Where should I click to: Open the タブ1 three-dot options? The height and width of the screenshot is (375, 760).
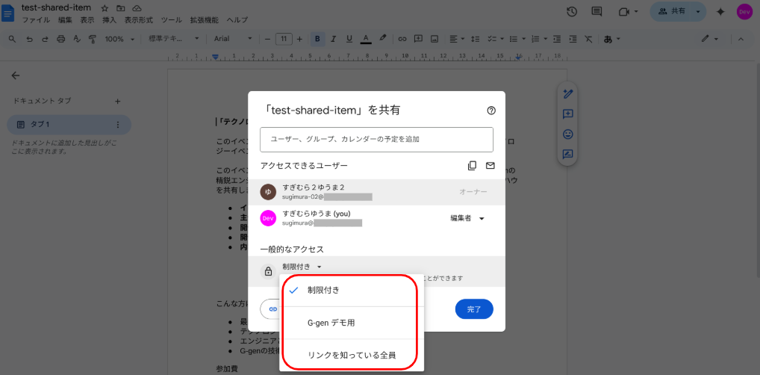tap(117, 125)
